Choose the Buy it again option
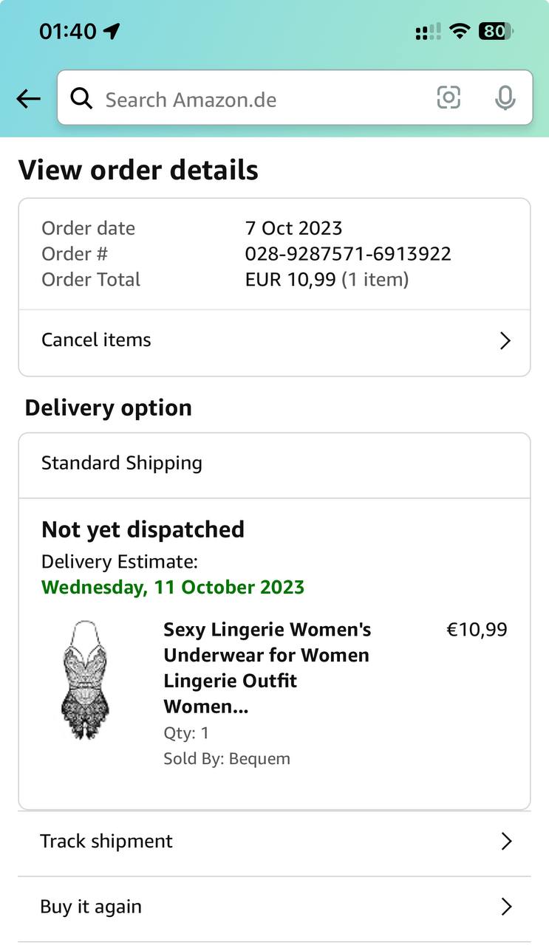 click(274, 909)
